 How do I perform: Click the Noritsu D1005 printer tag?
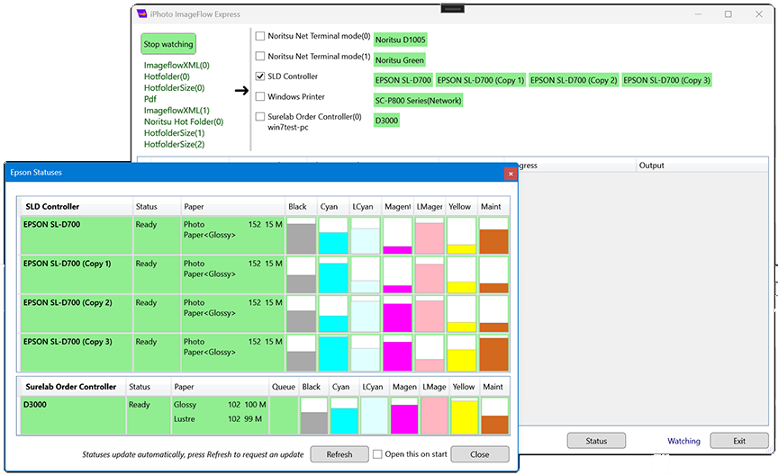(400, 40)
